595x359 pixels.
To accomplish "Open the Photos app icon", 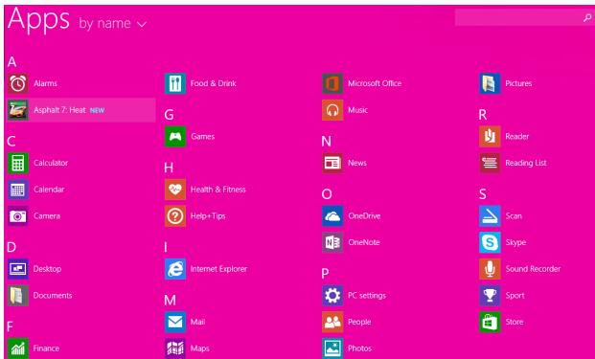I will [332, 348].
